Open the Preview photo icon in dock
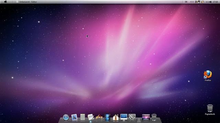This screenshot has height=123, width=220. (x=74, y=117)
